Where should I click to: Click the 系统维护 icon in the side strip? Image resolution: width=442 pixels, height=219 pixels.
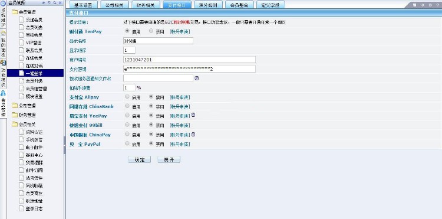point(4,4)
